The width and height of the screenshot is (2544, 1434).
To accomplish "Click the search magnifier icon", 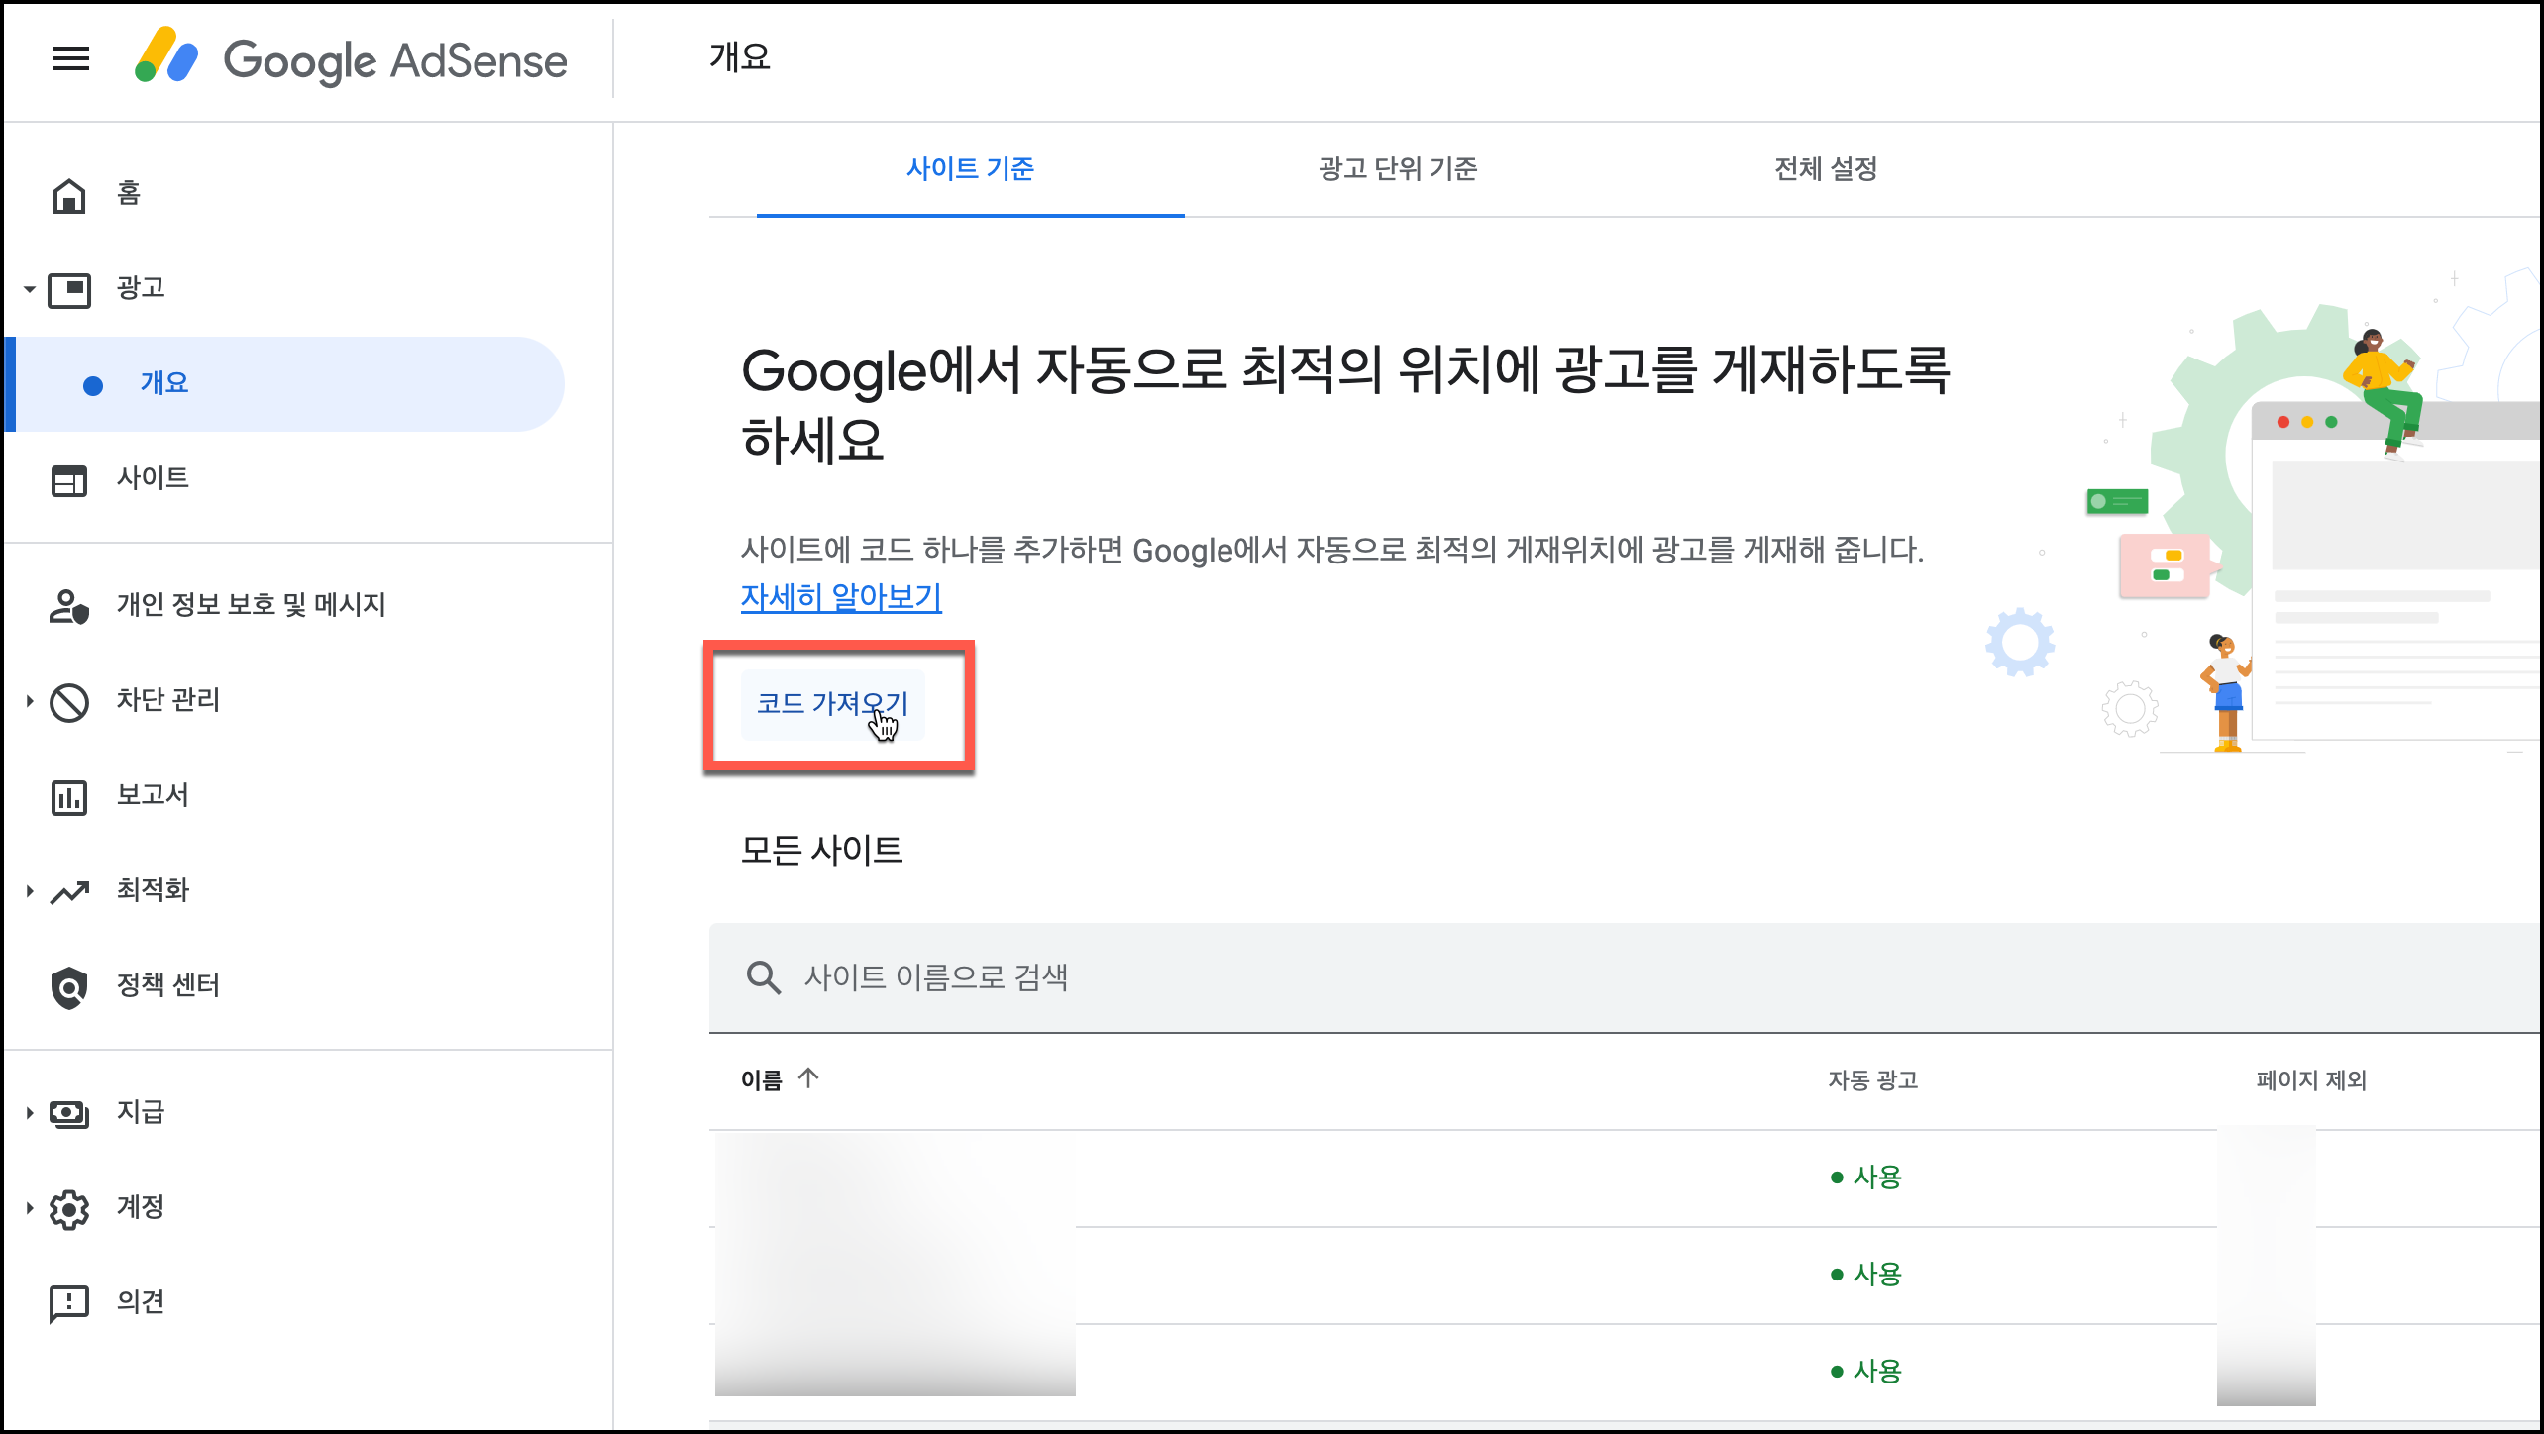I will pyautogui.click(x=763, y=977).
